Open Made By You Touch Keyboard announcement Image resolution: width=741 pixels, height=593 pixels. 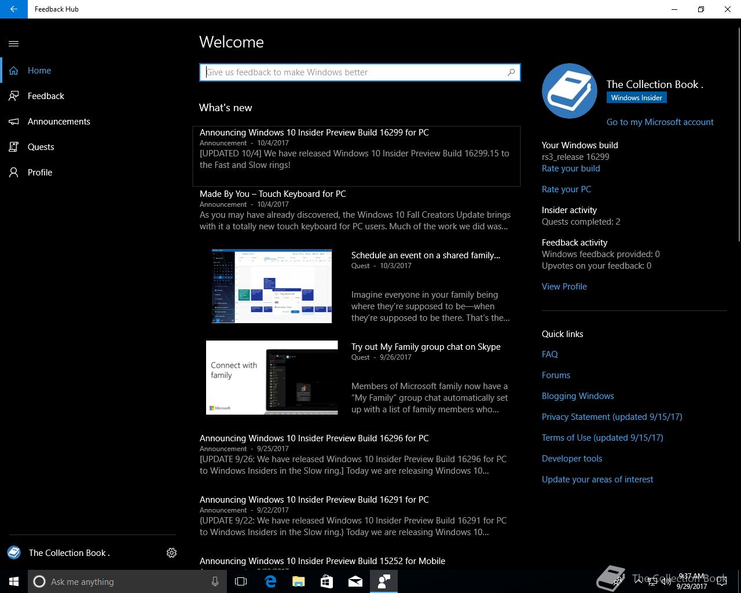click(x=357, y=210)
